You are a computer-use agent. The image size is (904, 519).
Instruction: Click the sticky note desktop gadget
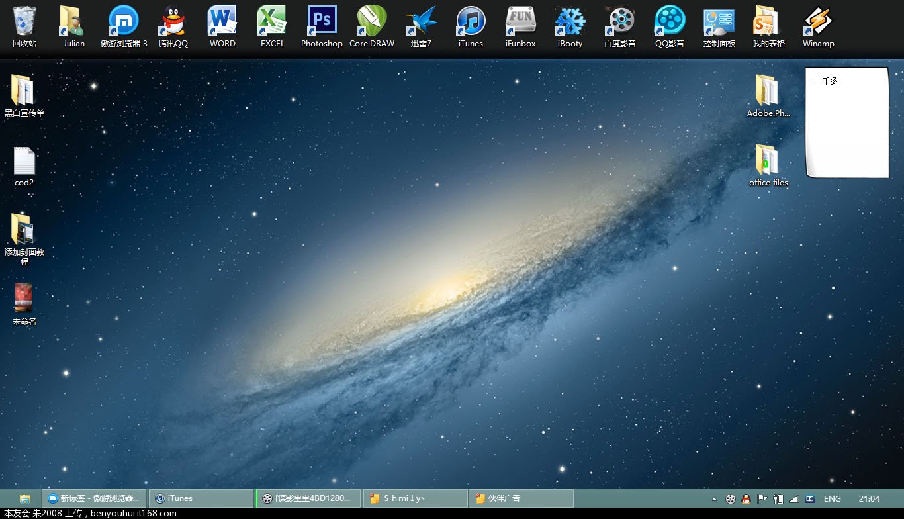pos(846,122)
